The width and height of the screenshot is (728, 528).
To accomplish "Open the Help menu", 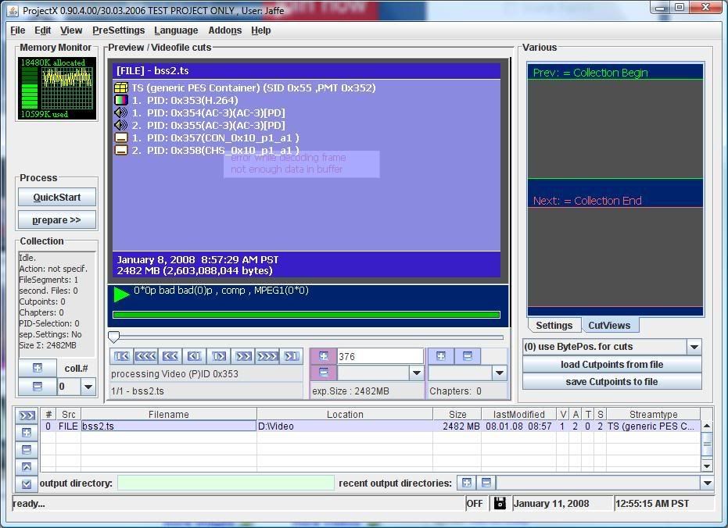I will point(261,30).
